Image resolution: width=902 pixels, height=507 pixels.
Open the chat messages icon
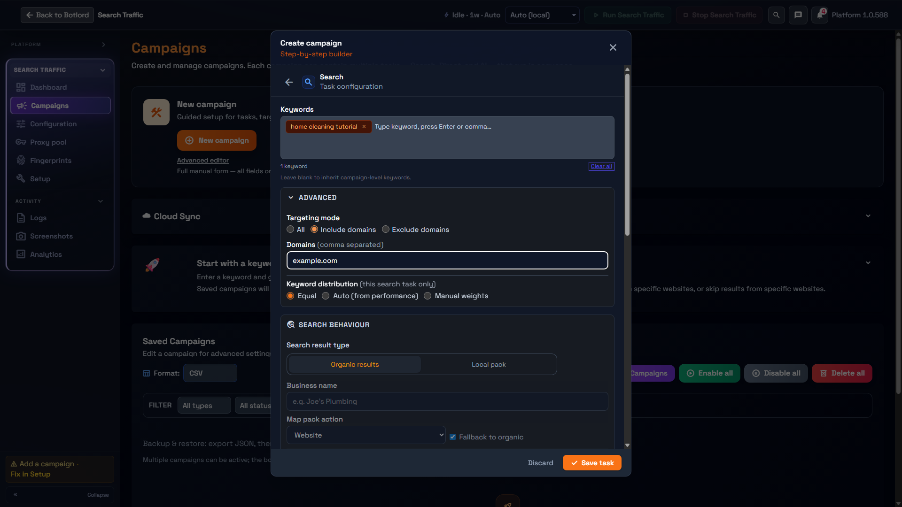click(798, 15)
